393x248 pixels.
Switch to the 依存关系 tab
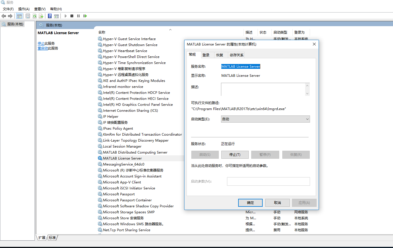coord(237,55)
